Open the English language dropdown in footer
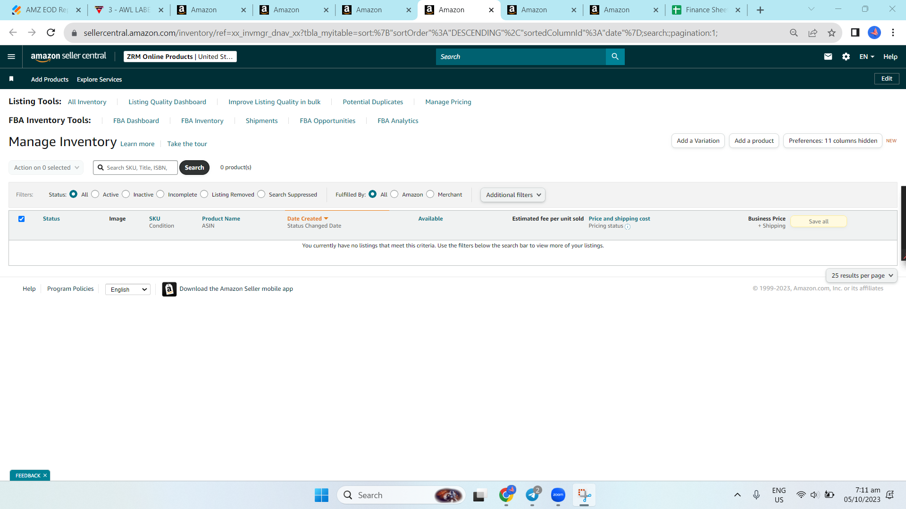906x509 pixels. tap(128, 289)
